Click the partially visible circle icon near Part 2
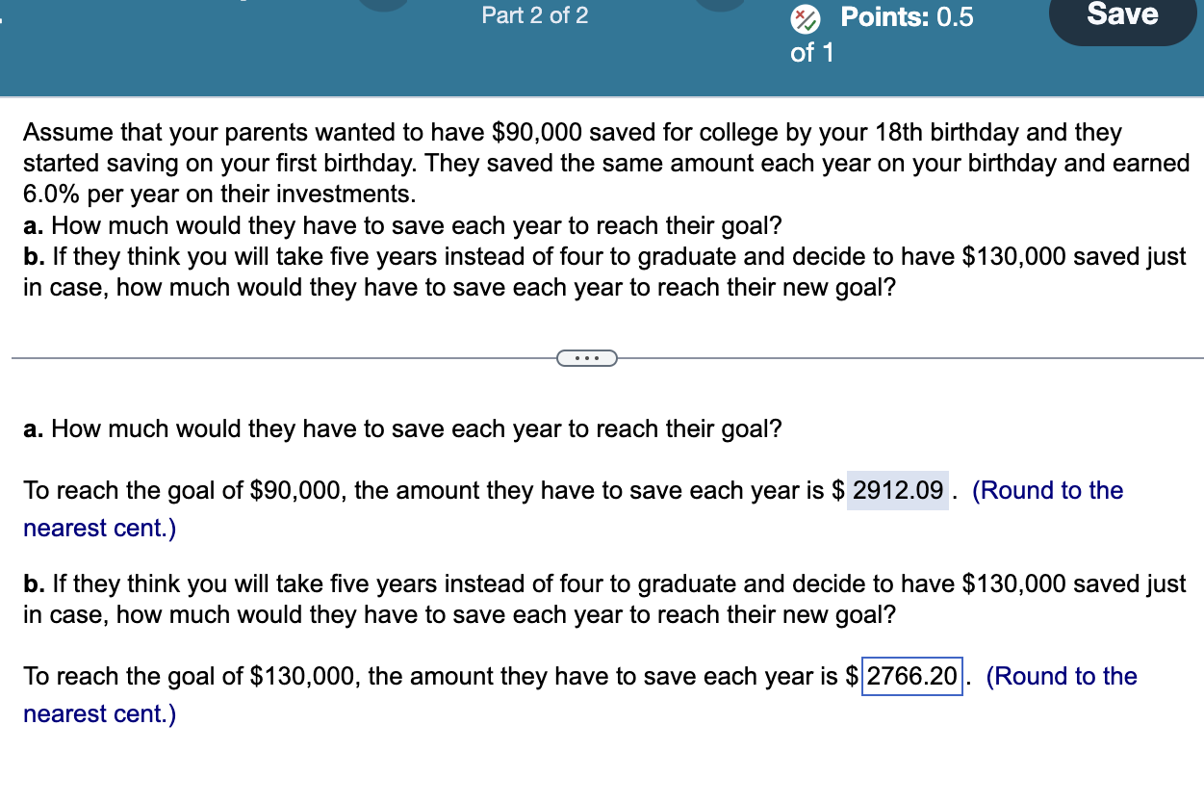Viewport: 1204px width, 803px height. click(x=385, y=4)
